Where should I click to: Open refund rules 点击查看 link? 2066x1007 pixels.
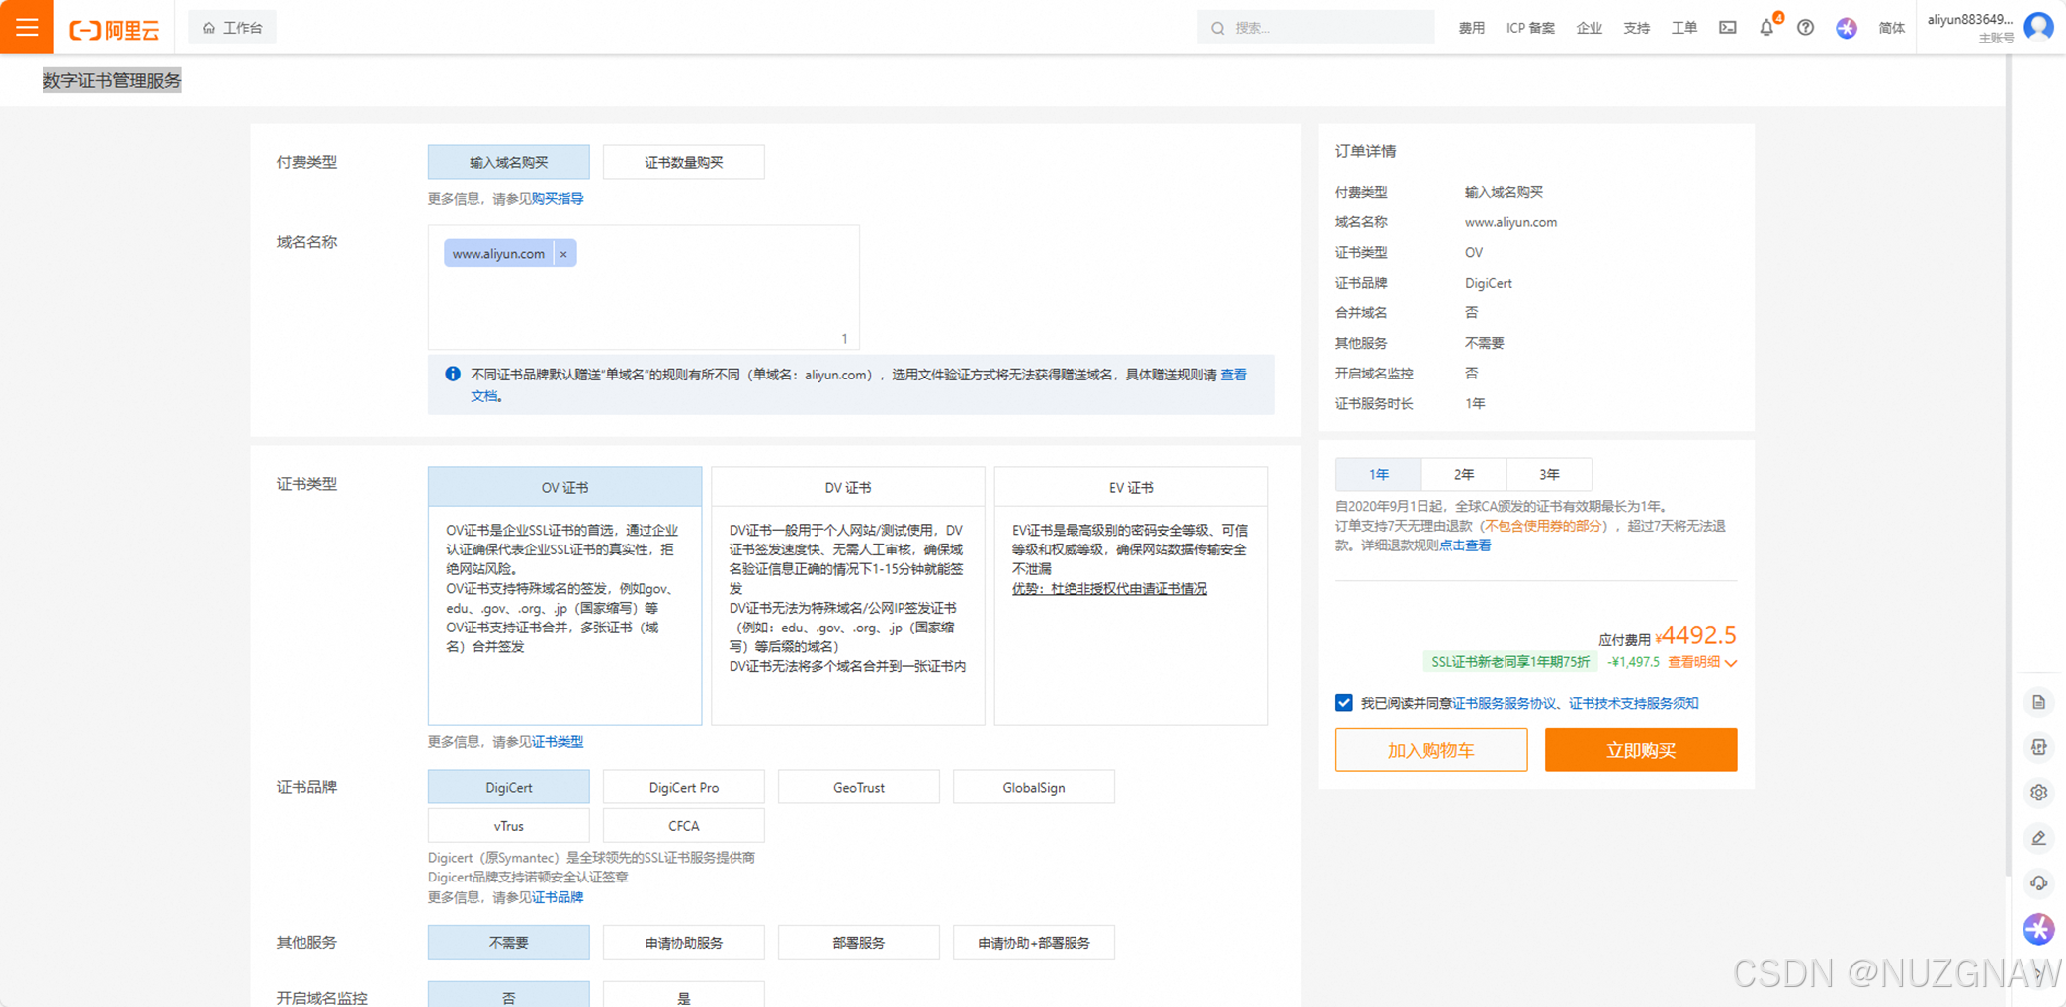coord(1465,545)
